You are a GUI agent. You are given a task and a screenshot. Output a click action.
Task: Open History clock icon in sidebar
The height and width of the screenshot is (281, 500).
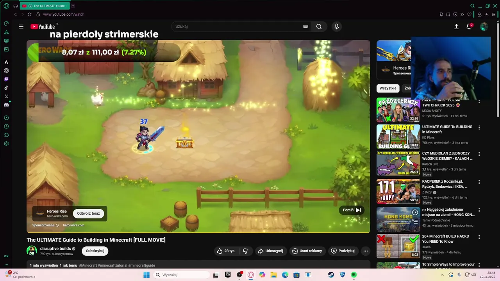click(6, 126)
